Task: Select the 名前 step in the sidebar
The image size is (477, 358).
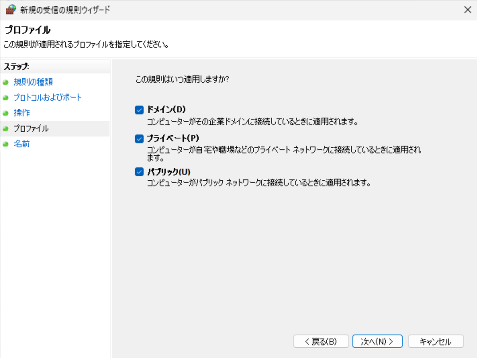Action: coord(22,144)
